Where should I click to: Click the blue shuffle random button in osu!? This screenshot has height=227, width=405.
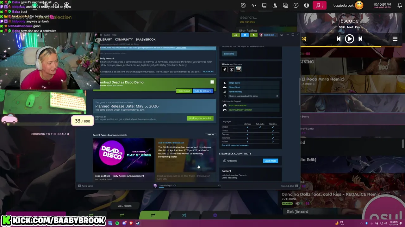pos(184,215)
